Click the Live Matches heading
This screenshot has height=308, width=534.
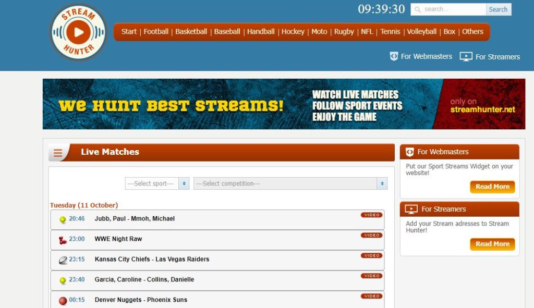click(x=110, y=152)
